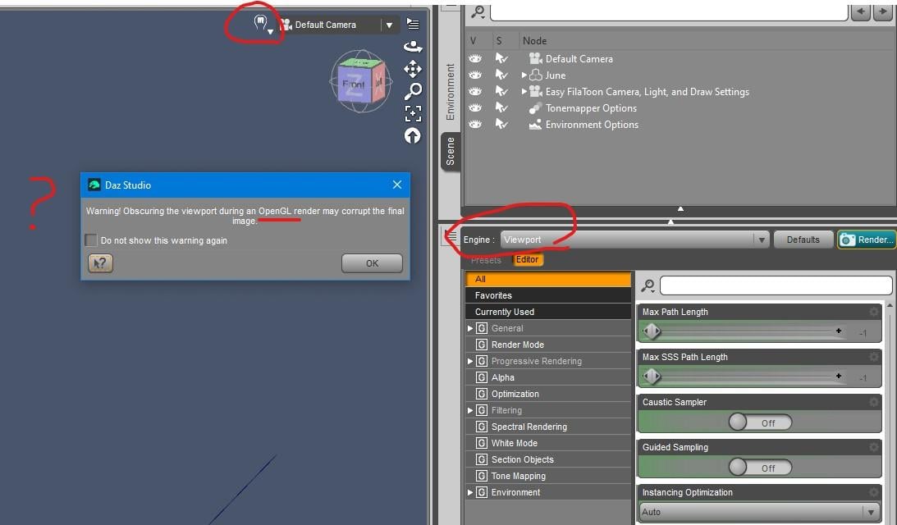Open the viewport DrawStyle options icon
Image resolution: width=897 pixels, height=525 pixels.
click(x=262, y=24)
